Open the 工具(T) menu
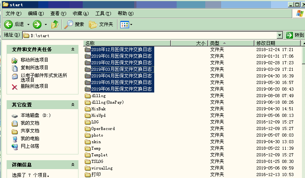This screenshot has width=305, height=178. pyautogui.click(x=103, y=14)
